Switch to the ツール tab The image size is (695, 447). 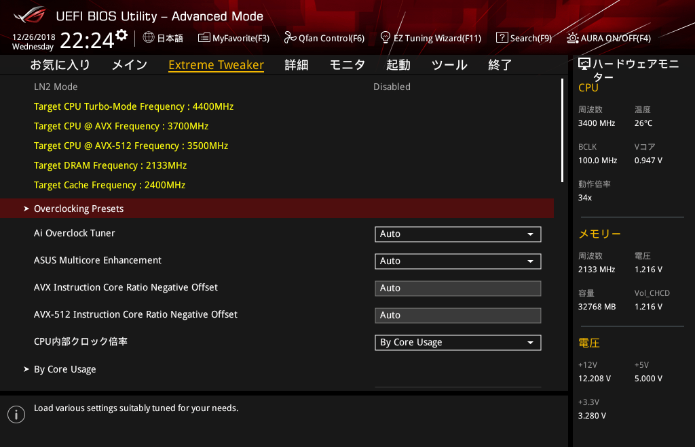coord(449,65)
